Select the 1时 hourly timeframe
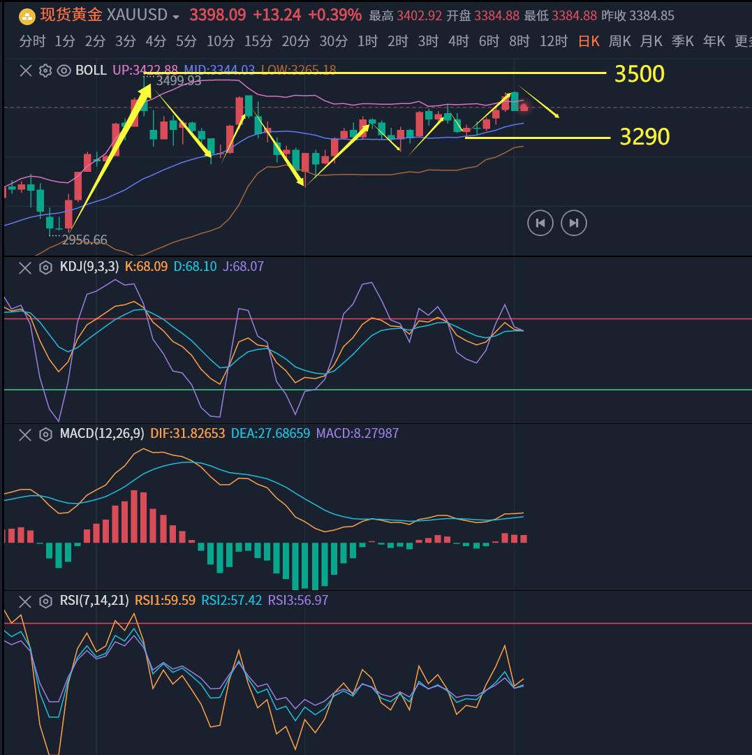The image size is (752, 755). coord(367,42)
